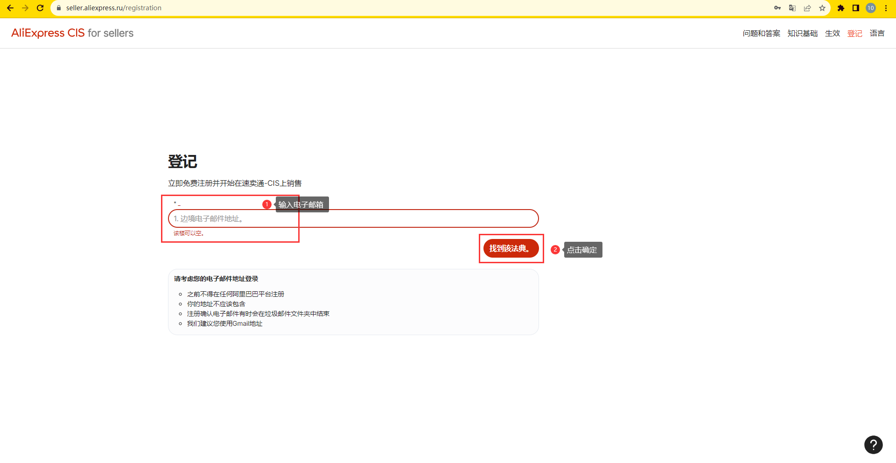
Task: Focus the email address input field
Action: (353, 218)
